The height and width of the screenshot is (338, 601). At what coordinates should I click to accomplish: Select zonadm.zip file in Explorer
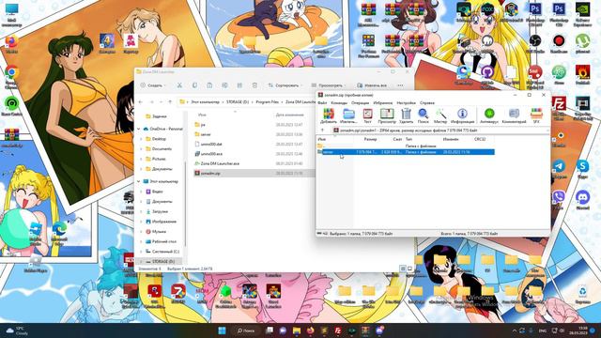(x=254, y=173)
